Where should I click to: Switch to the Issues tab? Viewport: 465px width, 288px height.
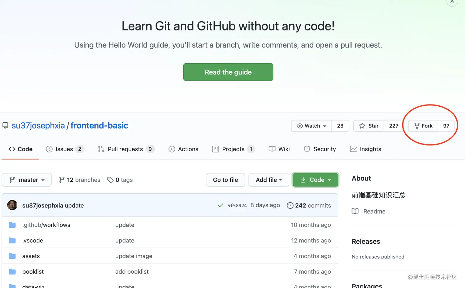click(x=65, y=149)
